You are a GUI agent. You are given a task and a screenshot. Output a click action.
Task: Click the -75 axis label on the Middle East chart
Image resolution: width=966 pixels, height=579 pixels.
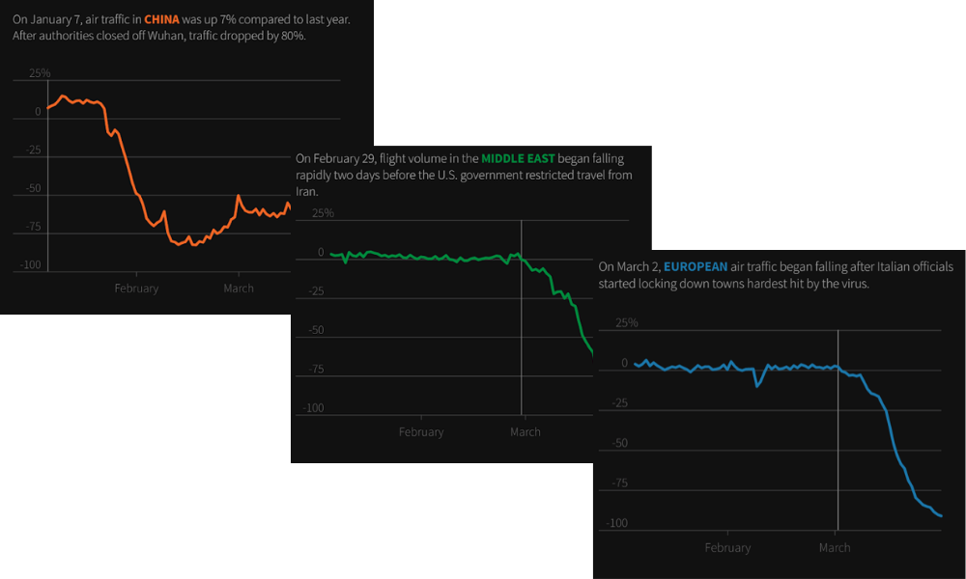(x=321, y=370)
